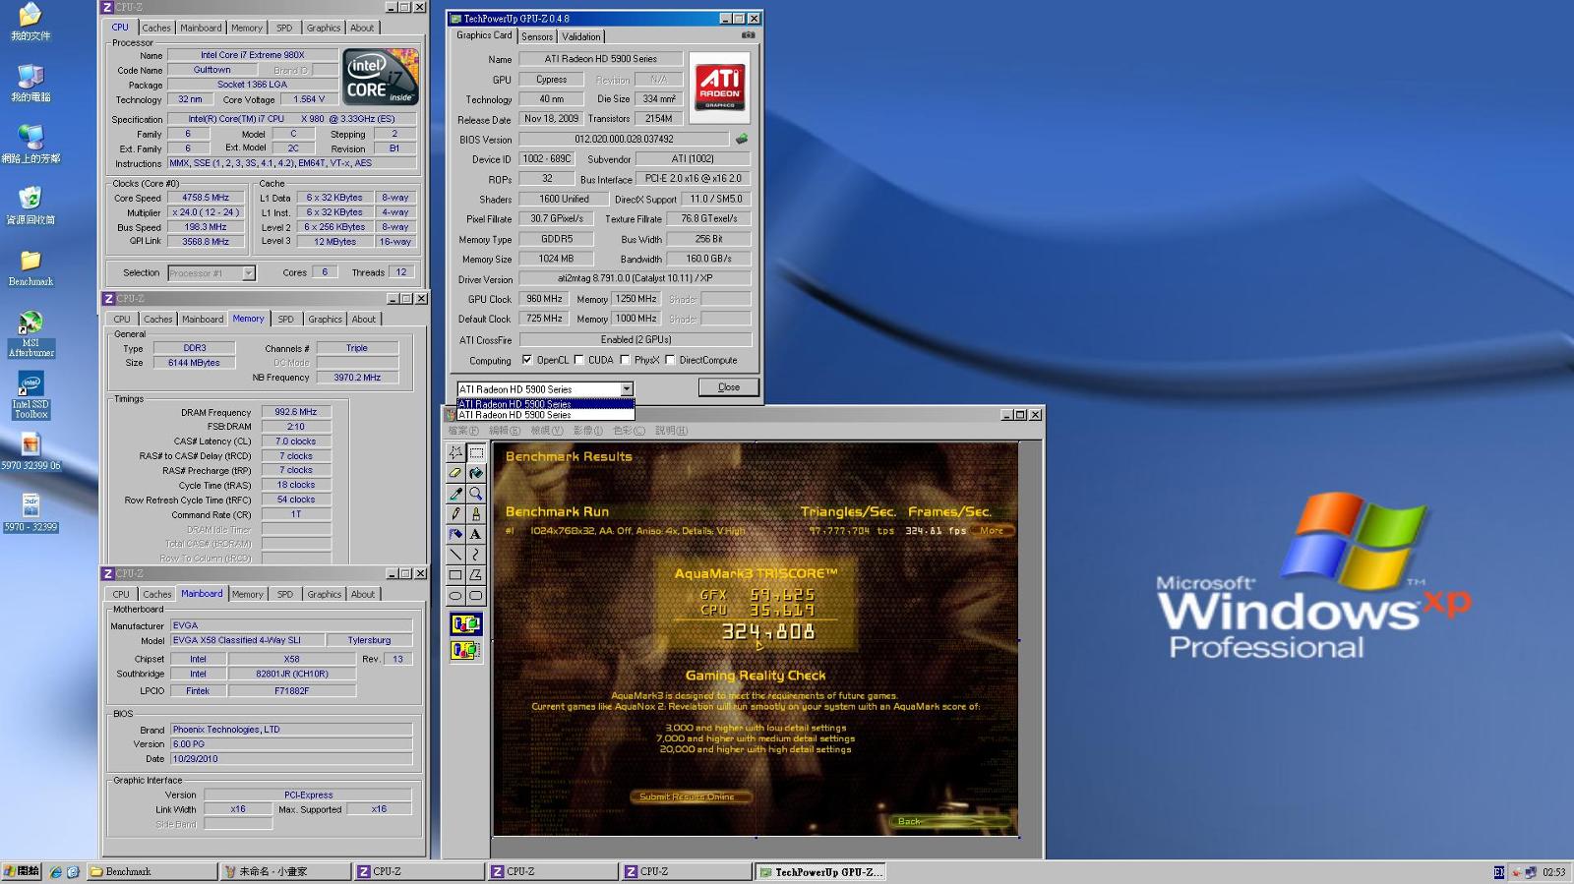The image size is (1574, 884).
Task: Toggle the CUDA checkbox in GPU-Z
Action: coord(578,360)
